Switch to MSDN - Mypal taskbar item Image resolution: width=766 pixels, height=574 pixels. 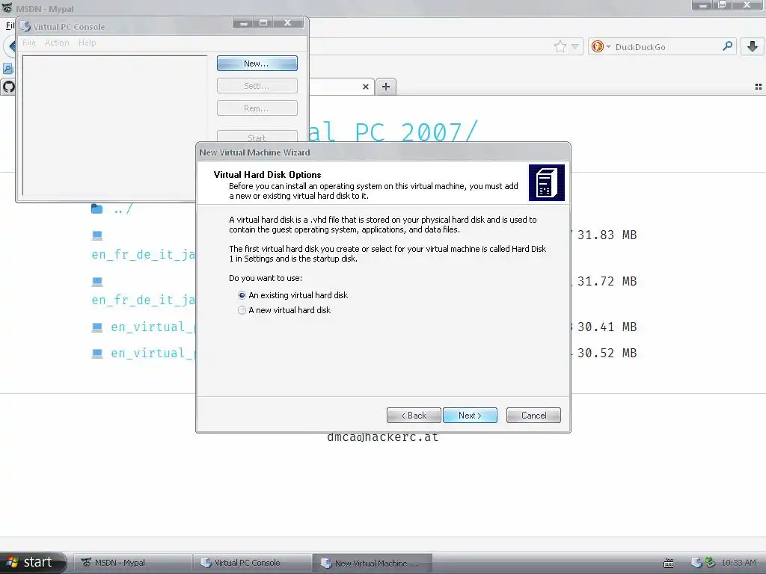coord(132,563)
